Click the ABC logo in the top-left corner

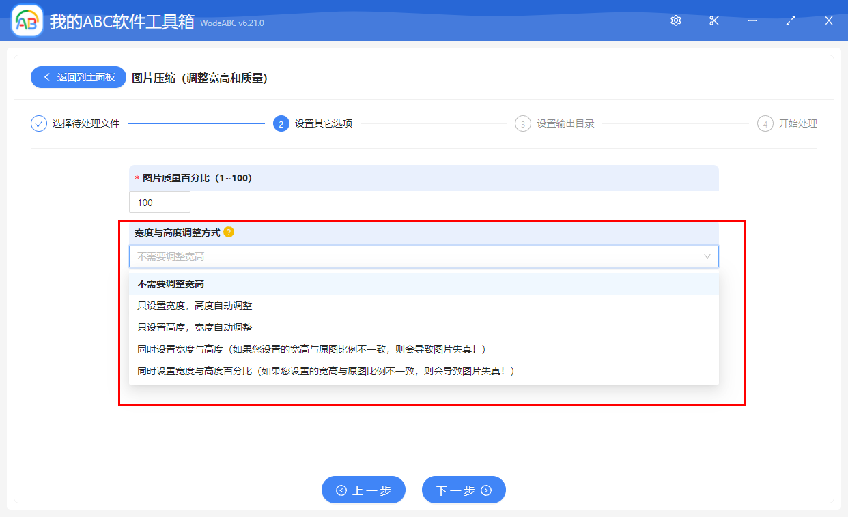[x=26, y=20]
